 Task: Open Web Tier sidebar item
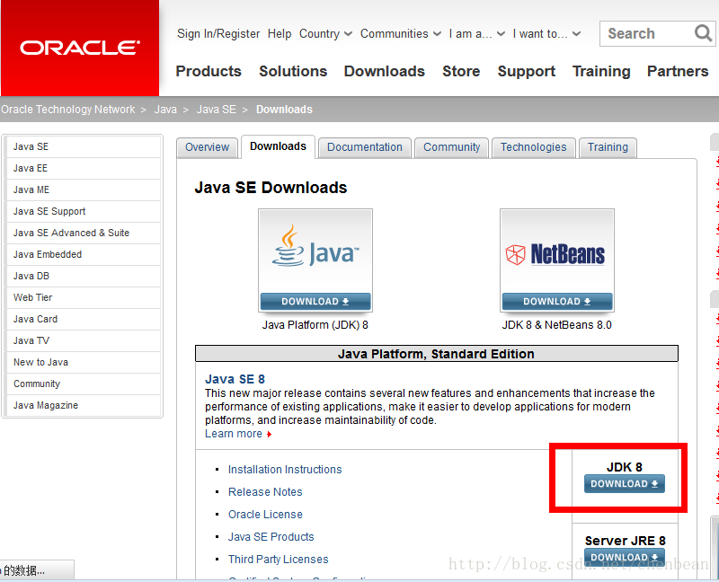click(x=84, y=297)
